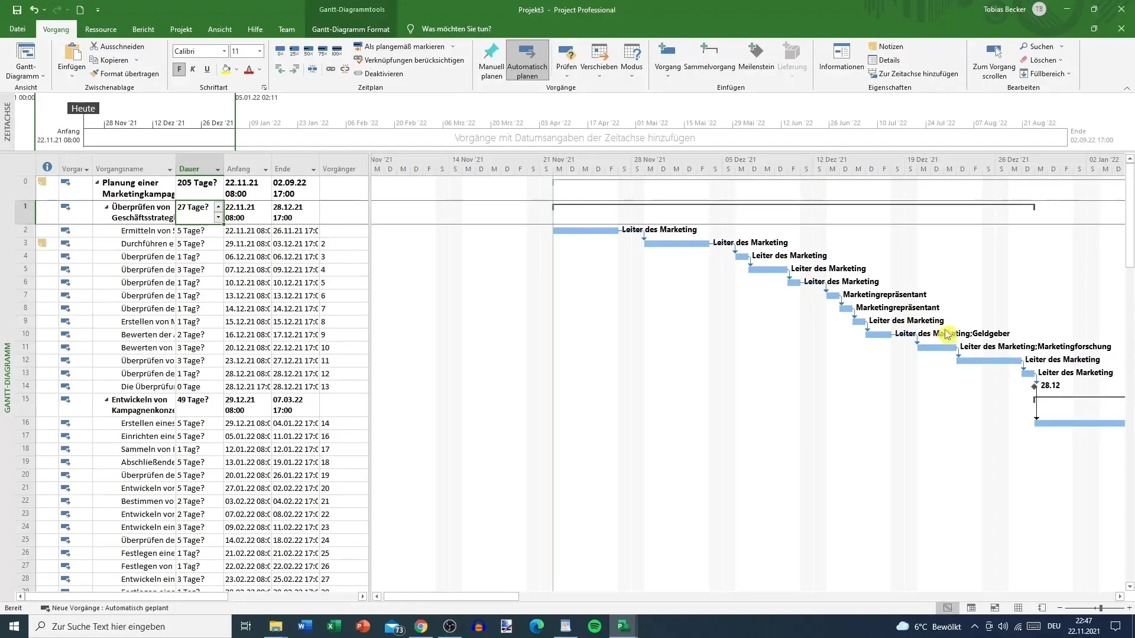The image size is (1135, 638).
Task: Collapse Überprüfen von Geschäftsstrategie summary task
Action: [106, 207]
